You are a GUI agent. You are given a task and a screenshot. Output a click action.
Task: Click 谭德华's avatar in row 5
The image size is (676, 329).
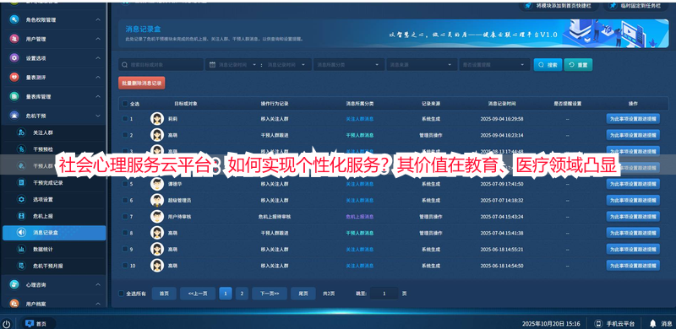point(157,184)
